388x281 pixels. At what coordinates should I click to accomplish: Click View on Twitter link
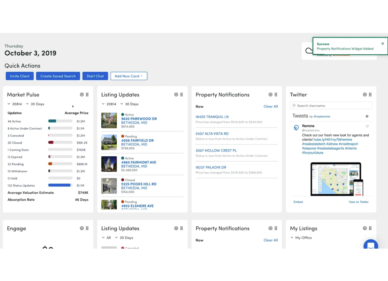point(358,202)
